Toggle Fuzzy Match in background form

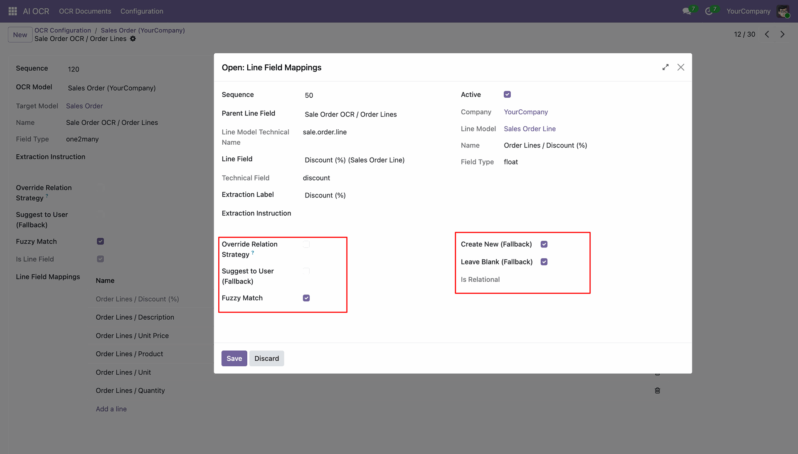pos(100,242)
